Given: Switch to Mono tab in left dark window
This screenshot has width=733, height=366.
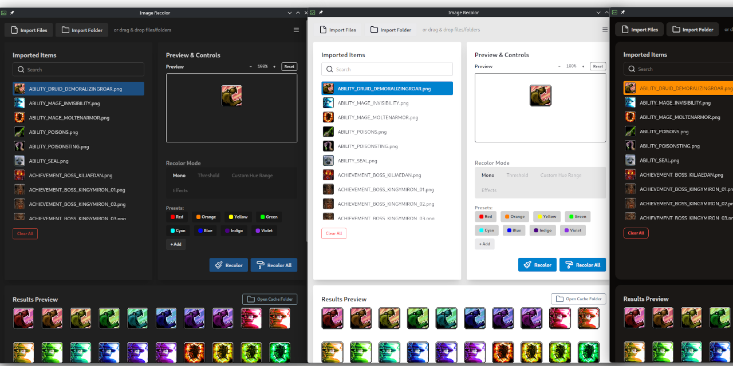Looking at the screenshot, I should click(x=179, y=176).
